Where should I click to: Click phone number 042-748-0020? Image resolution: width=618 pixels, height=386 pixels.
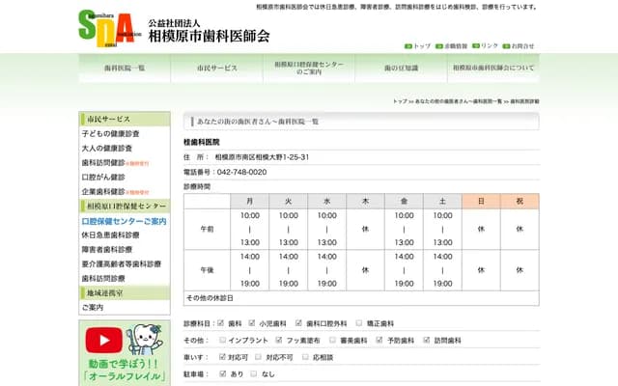241,172
